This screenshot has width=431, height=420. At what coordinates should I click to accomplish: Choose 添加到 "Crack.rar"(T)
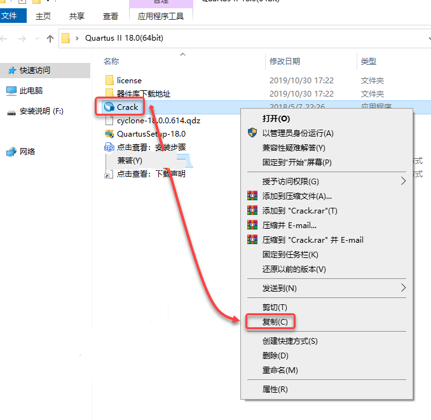[299, 211]
